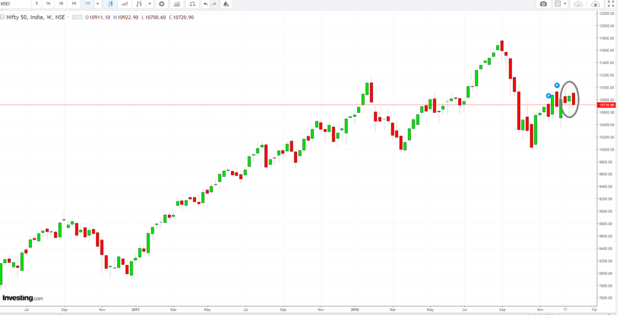Open the chart style dropdown arrow
618x315 pixels.
click(x=150, y=4)
